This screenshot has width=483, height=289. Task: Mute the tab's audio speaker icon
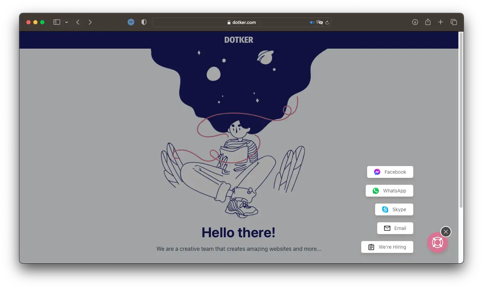312,22
